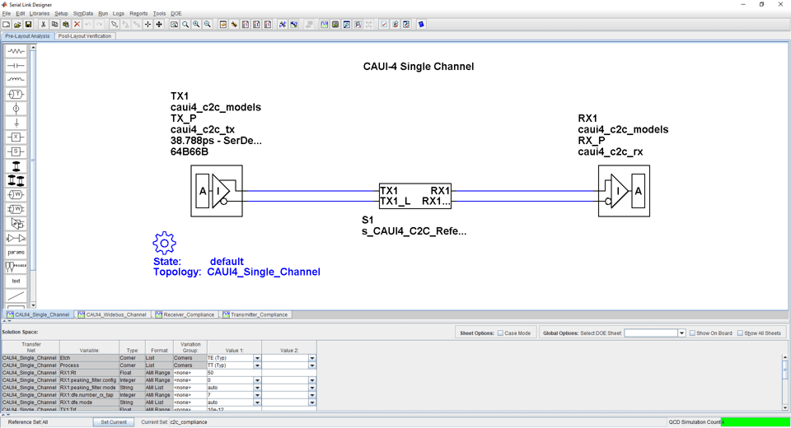Enable the Case Mode checkbox
The height and width of the screenshot is (428, 791).
tap(500, 333)
